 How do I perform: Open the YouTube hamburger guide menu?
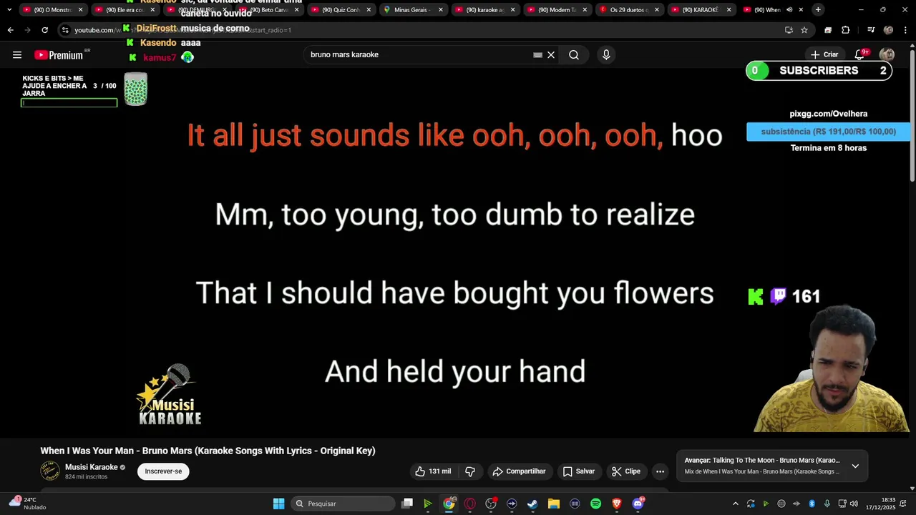point(17,55)
